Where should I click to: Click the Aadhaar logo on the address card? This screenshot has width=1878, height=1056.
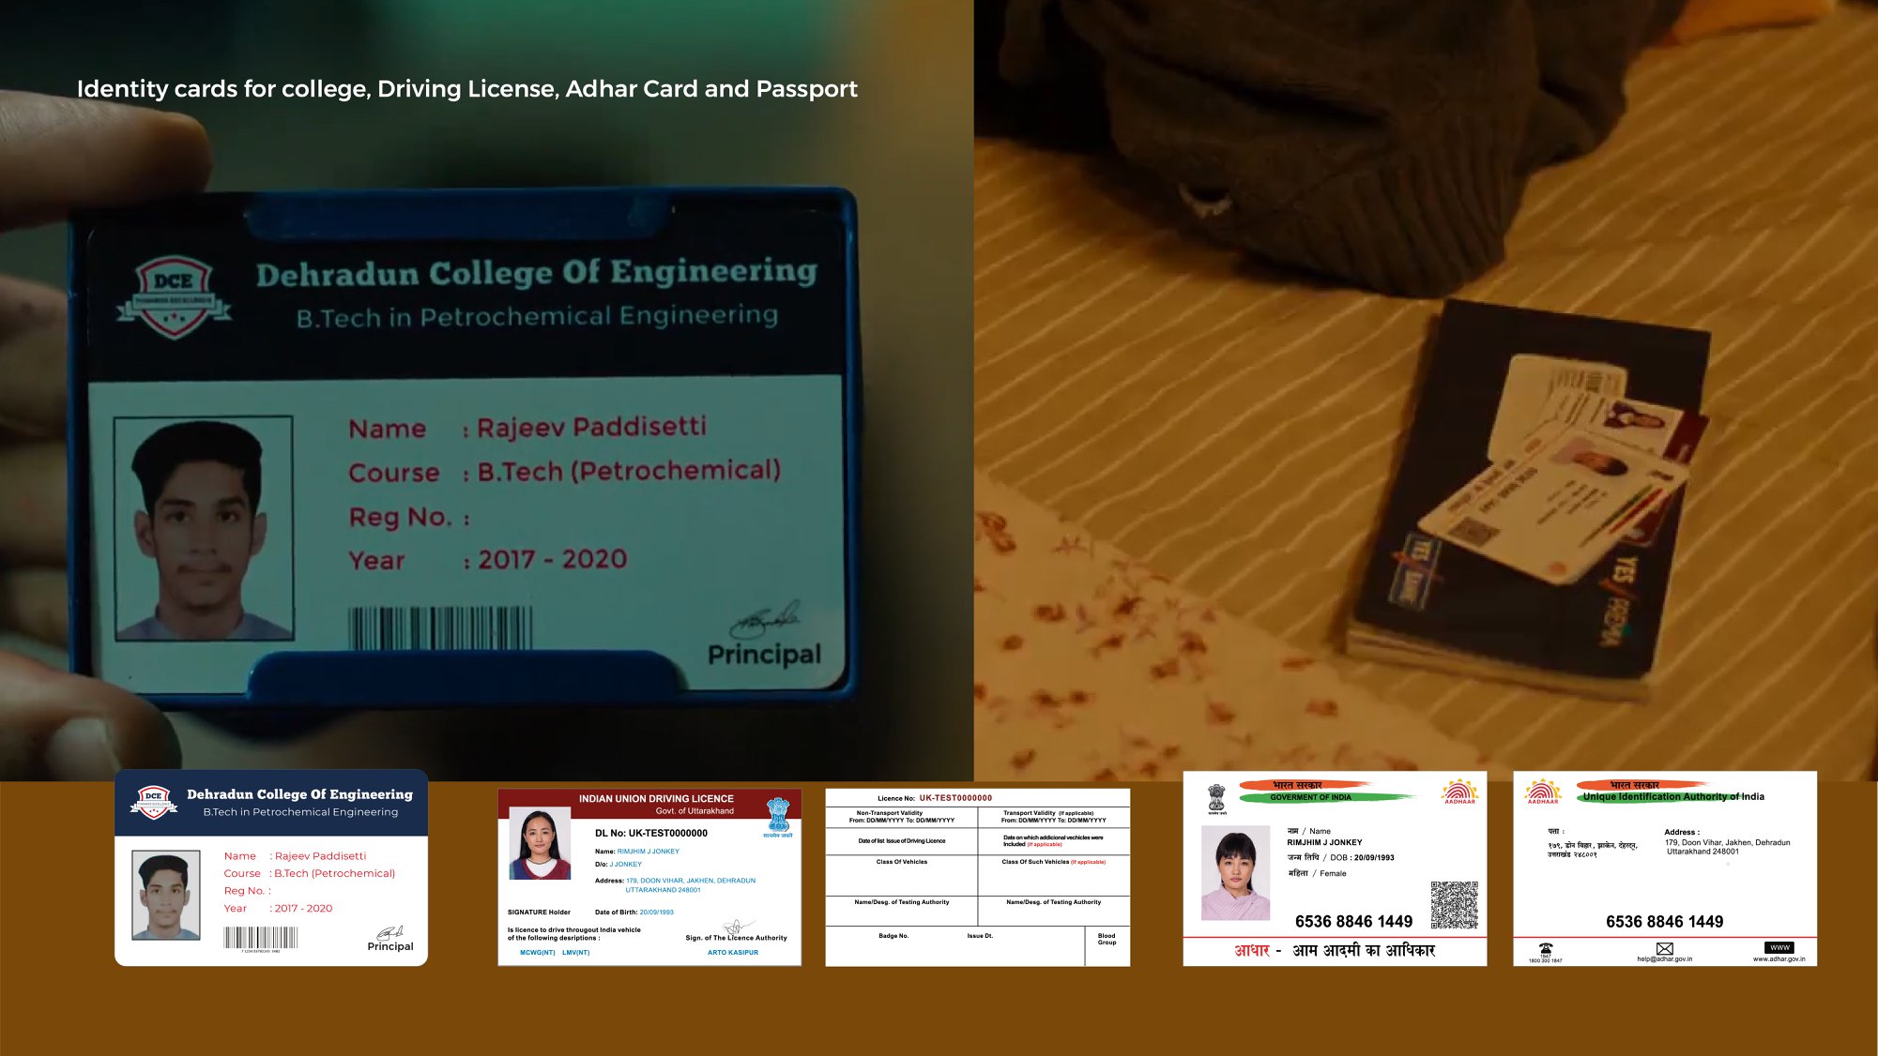(x=1542, y=792)
